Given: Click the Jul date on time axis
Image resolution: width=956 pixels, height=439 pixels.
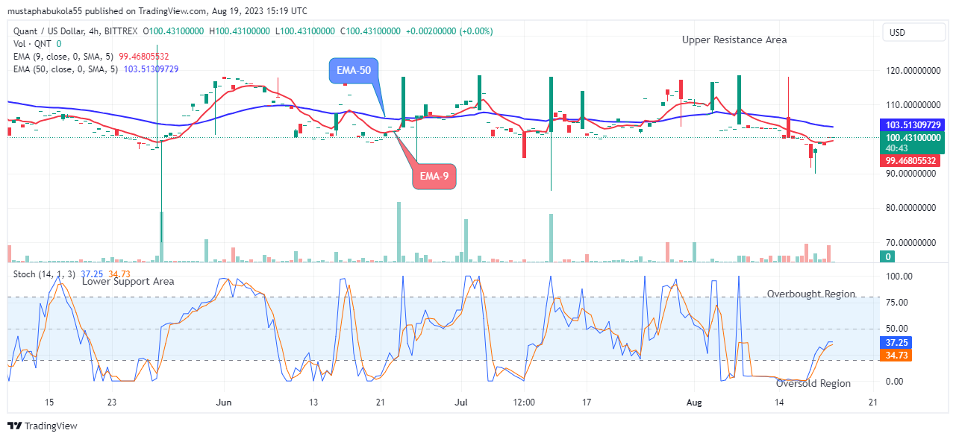Looking at the screenshot, I should coord(460,402).
